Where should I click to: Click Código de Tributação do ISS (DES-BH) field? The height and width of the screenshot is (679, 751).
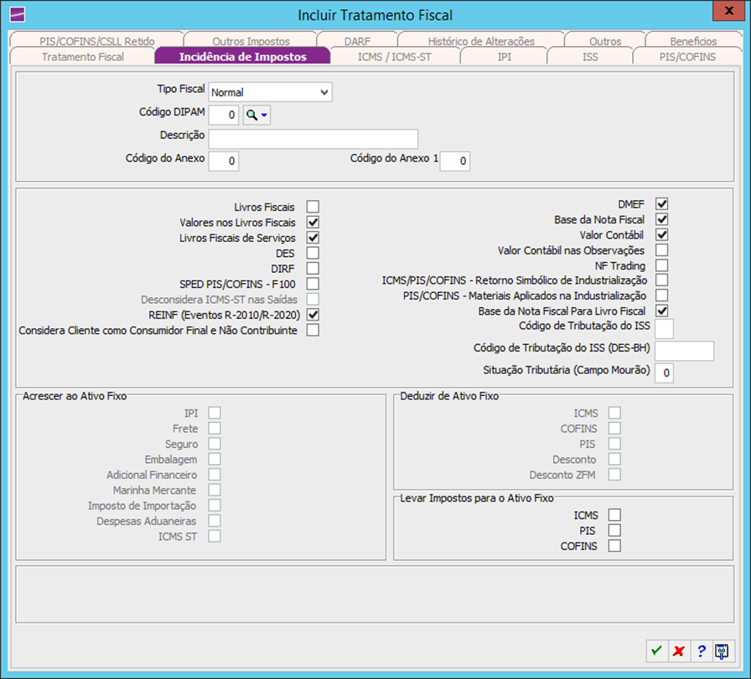point(685,351)
